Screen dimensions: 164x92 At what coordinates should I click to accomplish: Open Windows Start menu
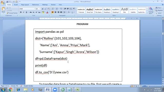[x=3, y=90]
